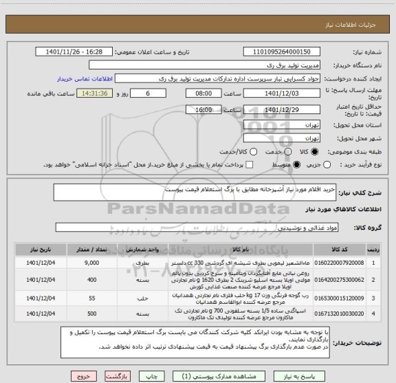Image resolution: width=396 pixels, height=383 pixels.
Task: Click the نام دستگاه خریدار field
Action: (x=205, y=65)
